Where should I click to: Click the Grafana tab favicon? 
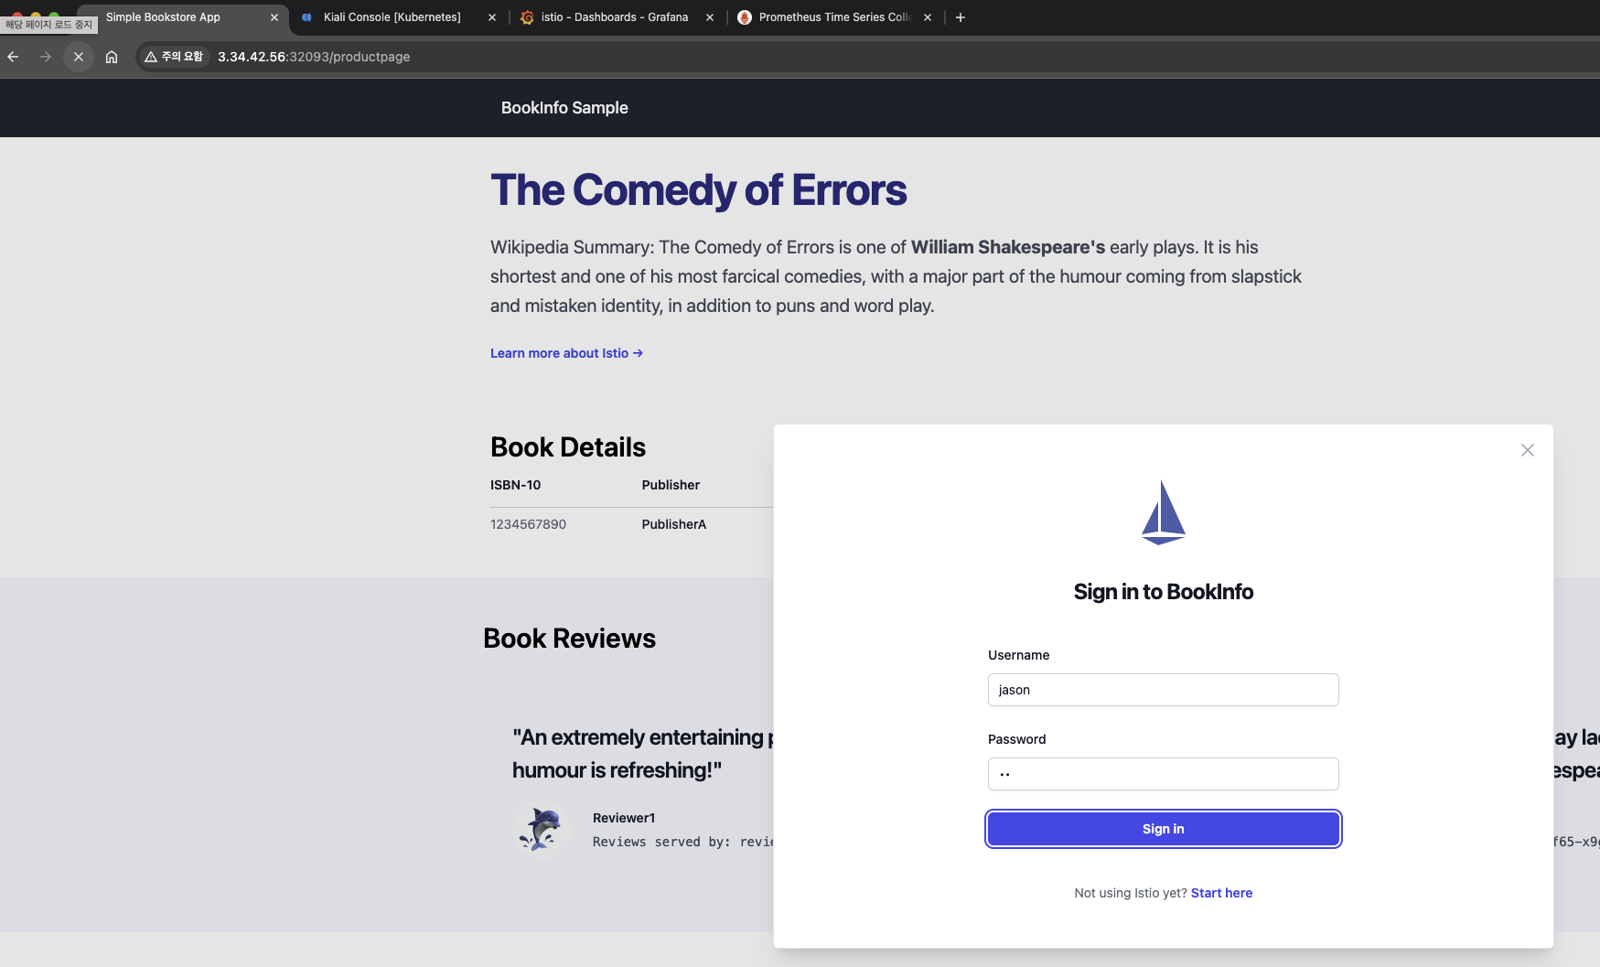[527, 17]
